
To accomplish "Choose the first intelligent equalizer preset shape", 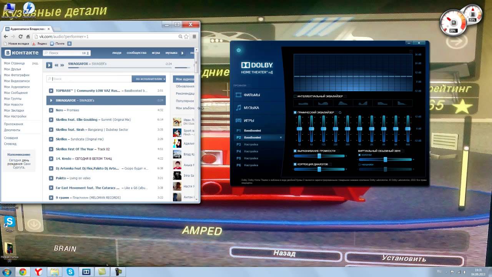I will click(x=304, y=103).
